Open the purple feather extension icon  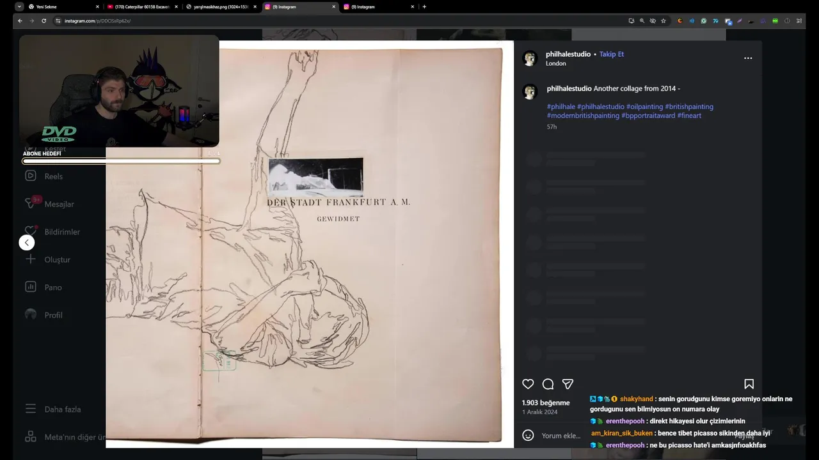pos(740,20)
